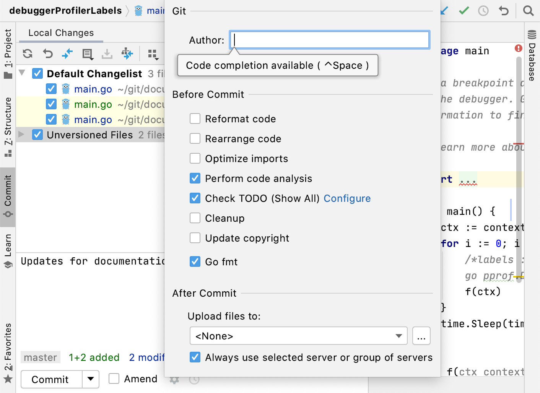The height and width of the screenshot is (393, 540).
Task: Click the green commit checkmark icon
Action: (464, 11)
